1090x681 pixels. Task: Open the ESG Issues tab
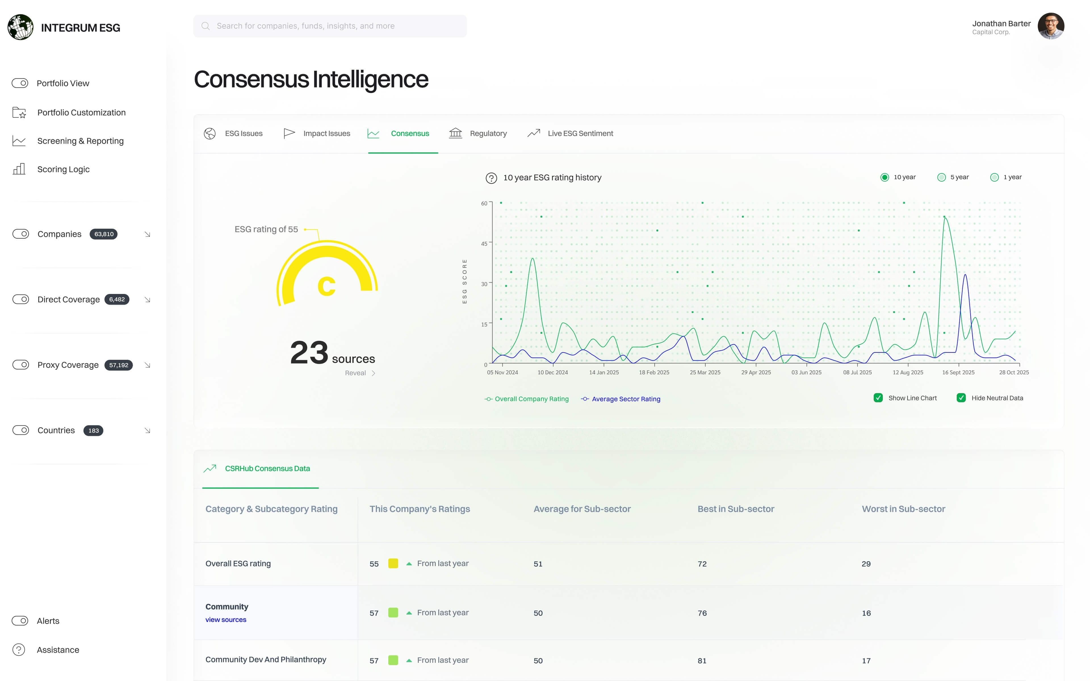[x=243, y=133]
